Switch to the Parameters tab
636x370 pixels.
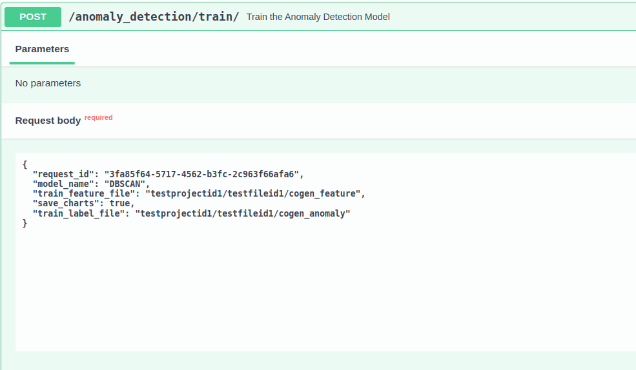(42, 49)
